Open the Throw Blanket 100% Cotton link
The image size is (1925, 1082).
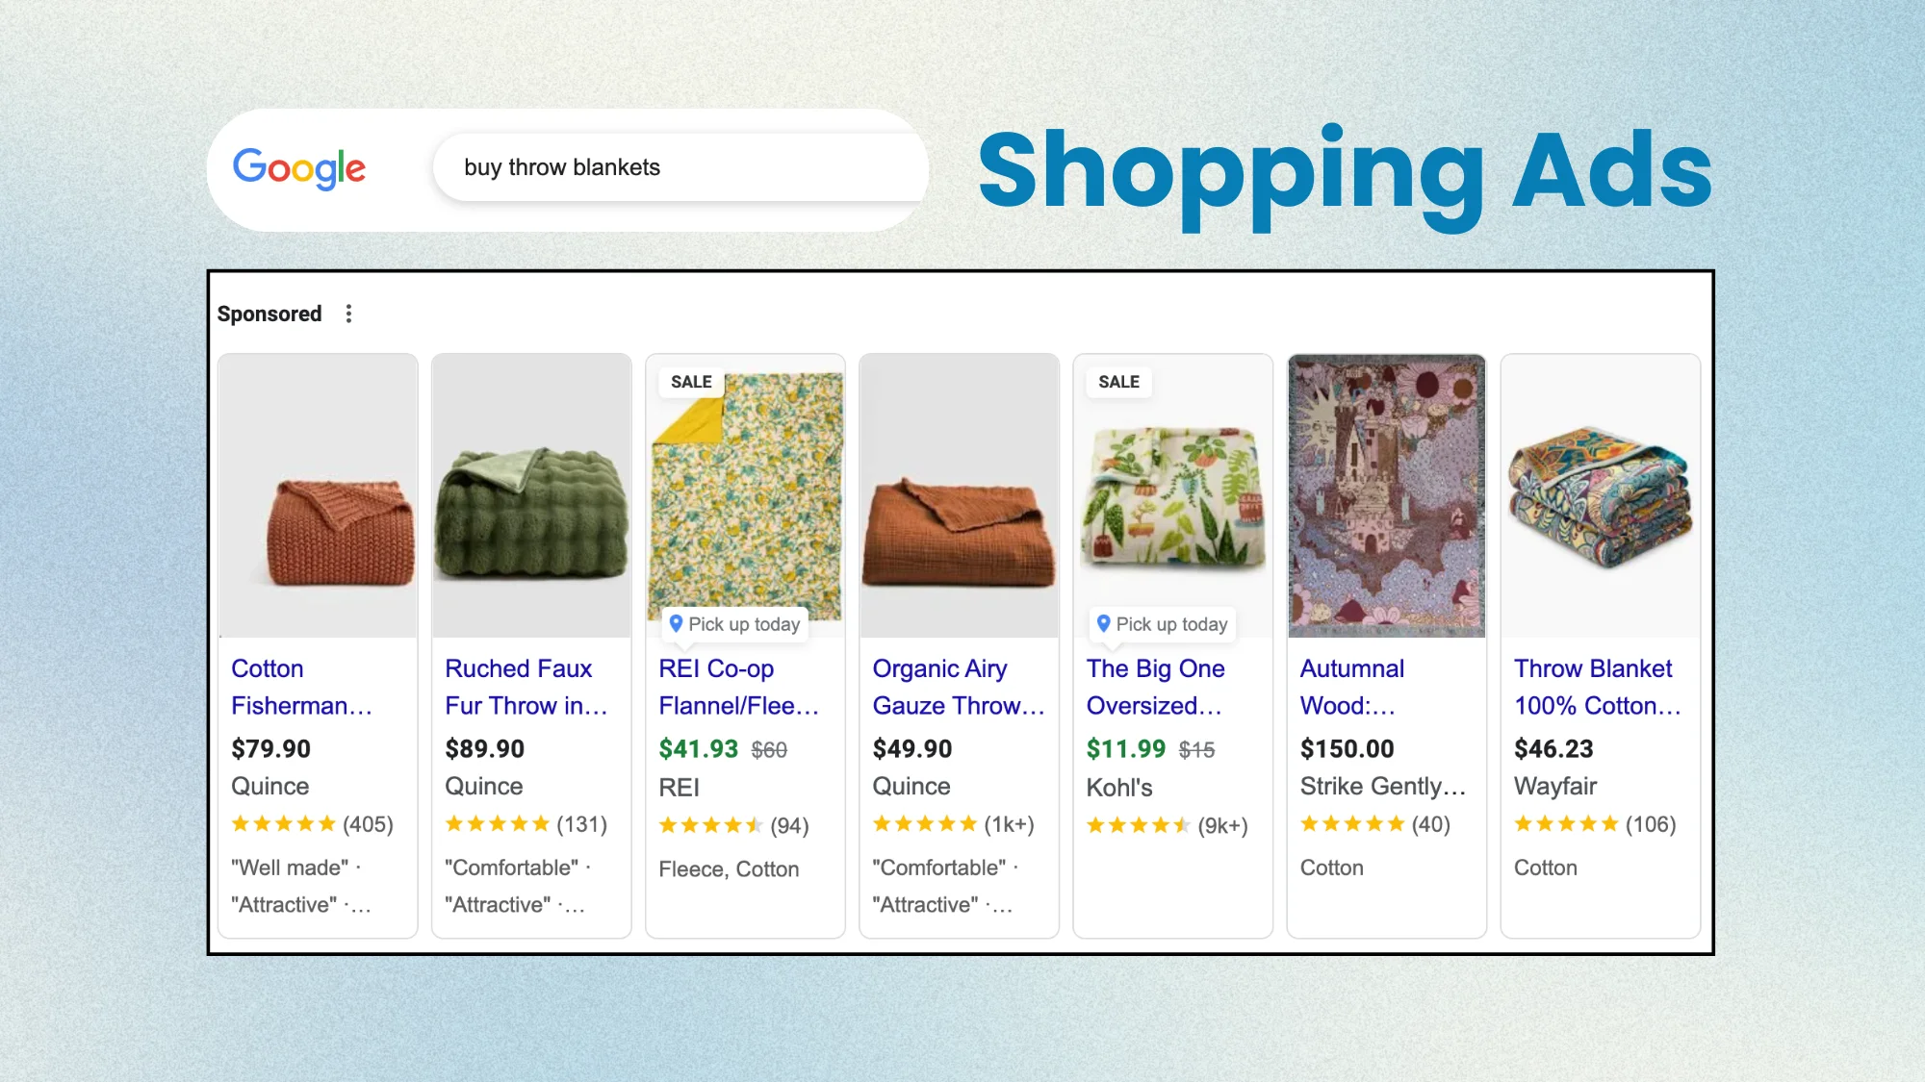tap(1597, 687)
